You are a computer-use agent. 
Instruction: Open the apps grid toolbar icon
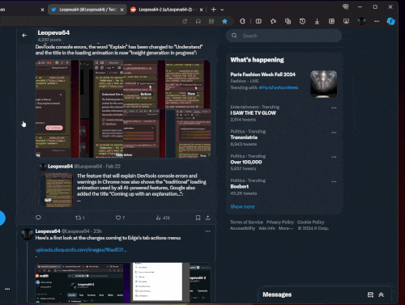coord(331,21)
